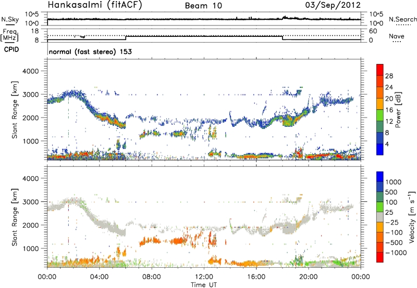Click the −500 label on the Velocity colorbar
Image resolution: width=417 pixels, height=288 pixels.
[394, 242]
